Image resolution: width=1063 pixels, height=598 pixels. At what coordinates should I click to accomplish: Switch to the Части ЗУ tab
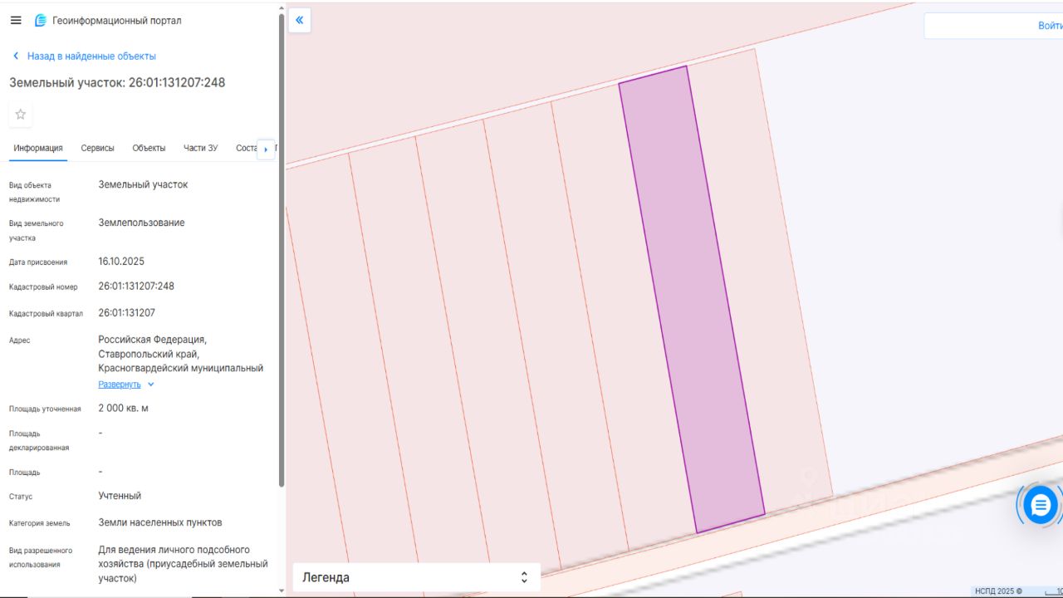pos(200,148)
